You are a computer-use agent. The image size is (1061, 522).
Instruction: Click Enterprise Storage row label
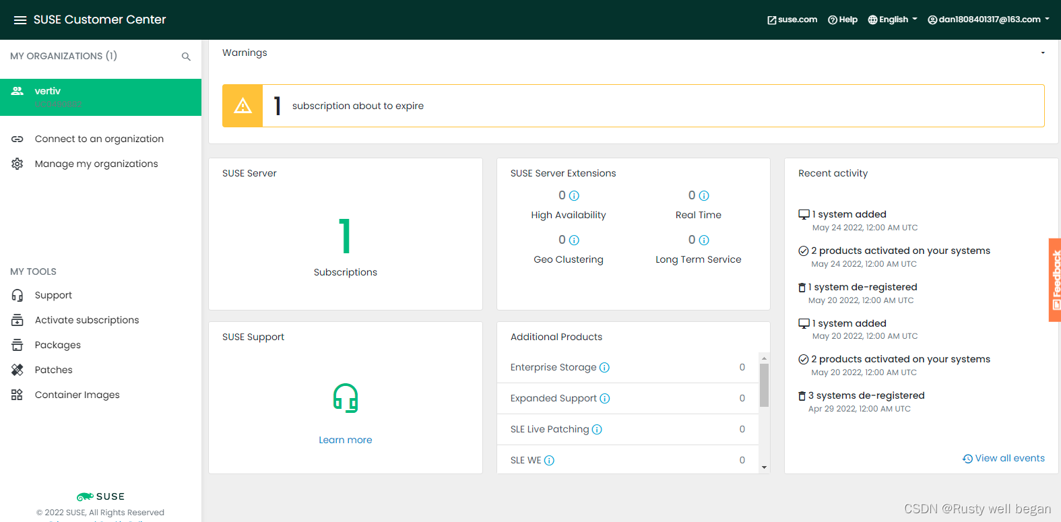[x=554, y=367]
